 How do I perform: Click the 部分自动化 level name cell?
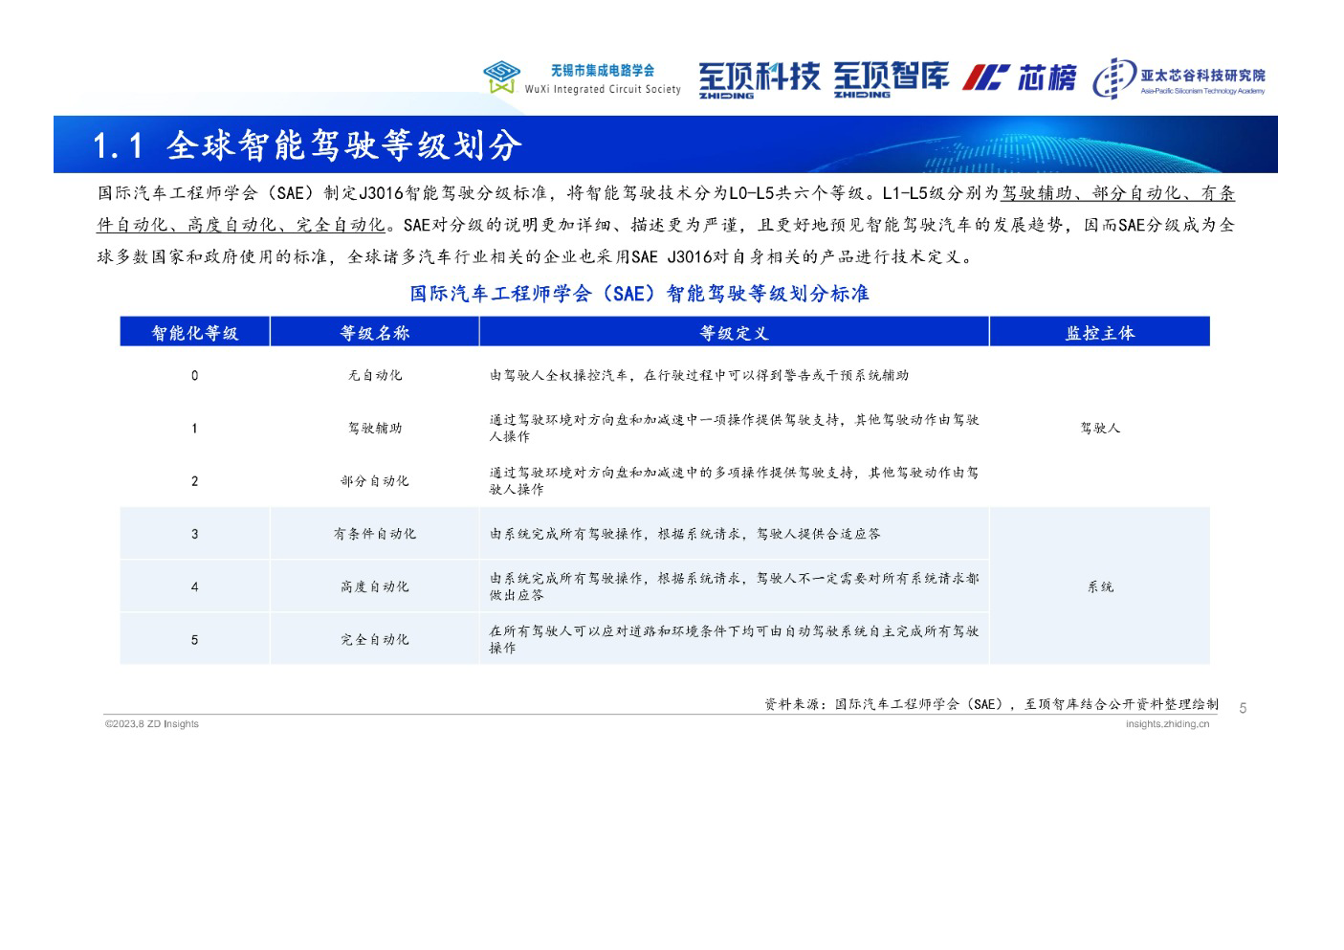click(375, 481)
